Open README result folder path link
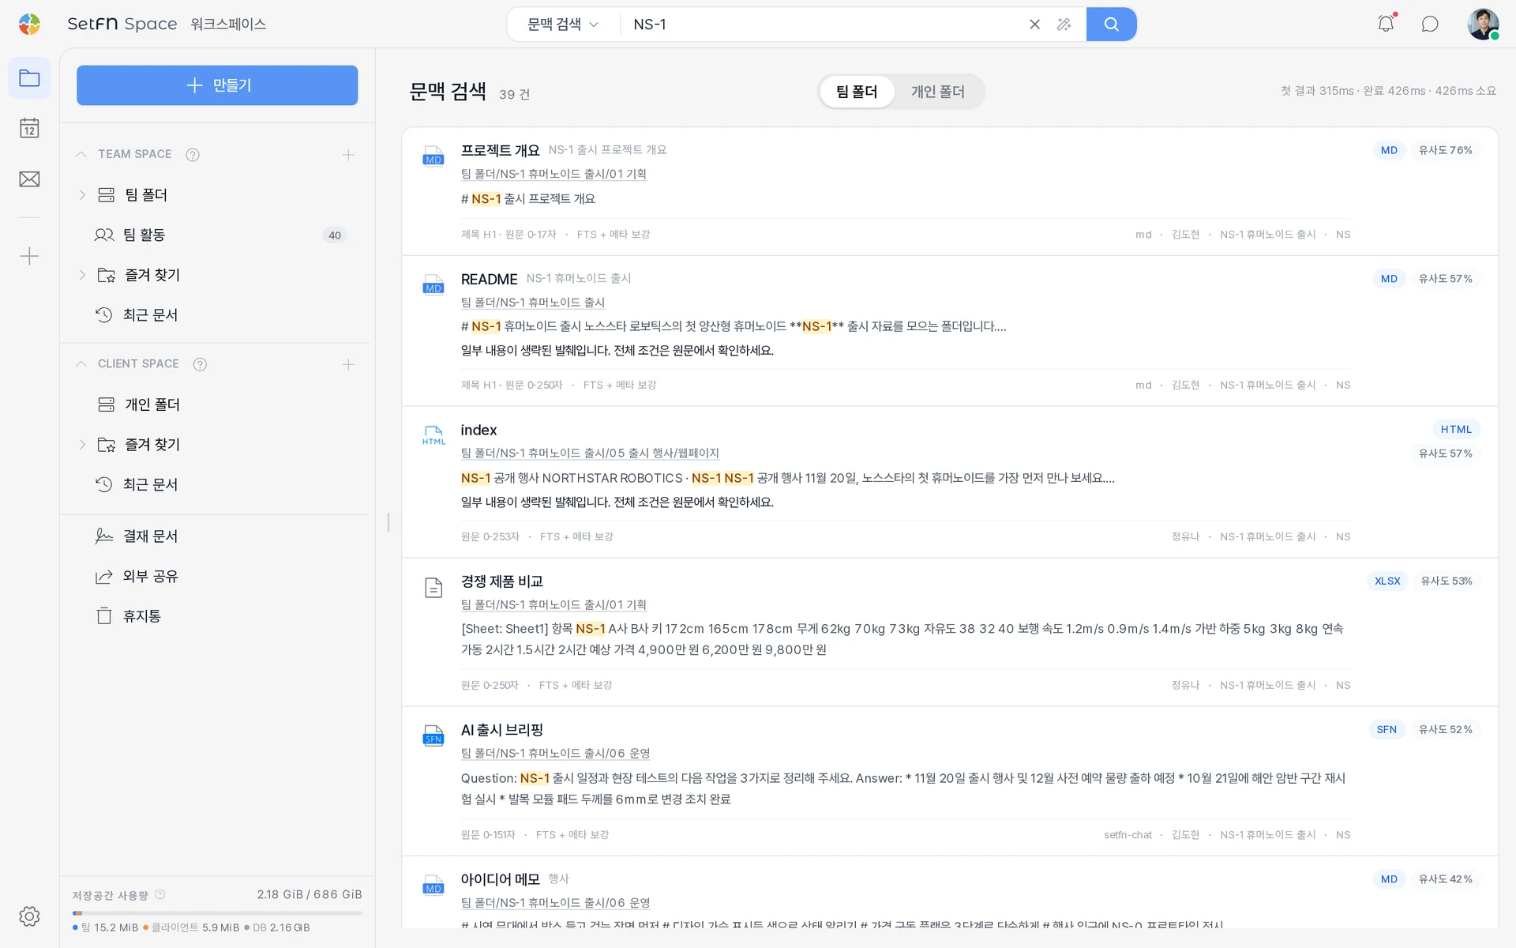The width and height of the screenshot is (1516, 948). pyautogui.click(x=533, y=303)
